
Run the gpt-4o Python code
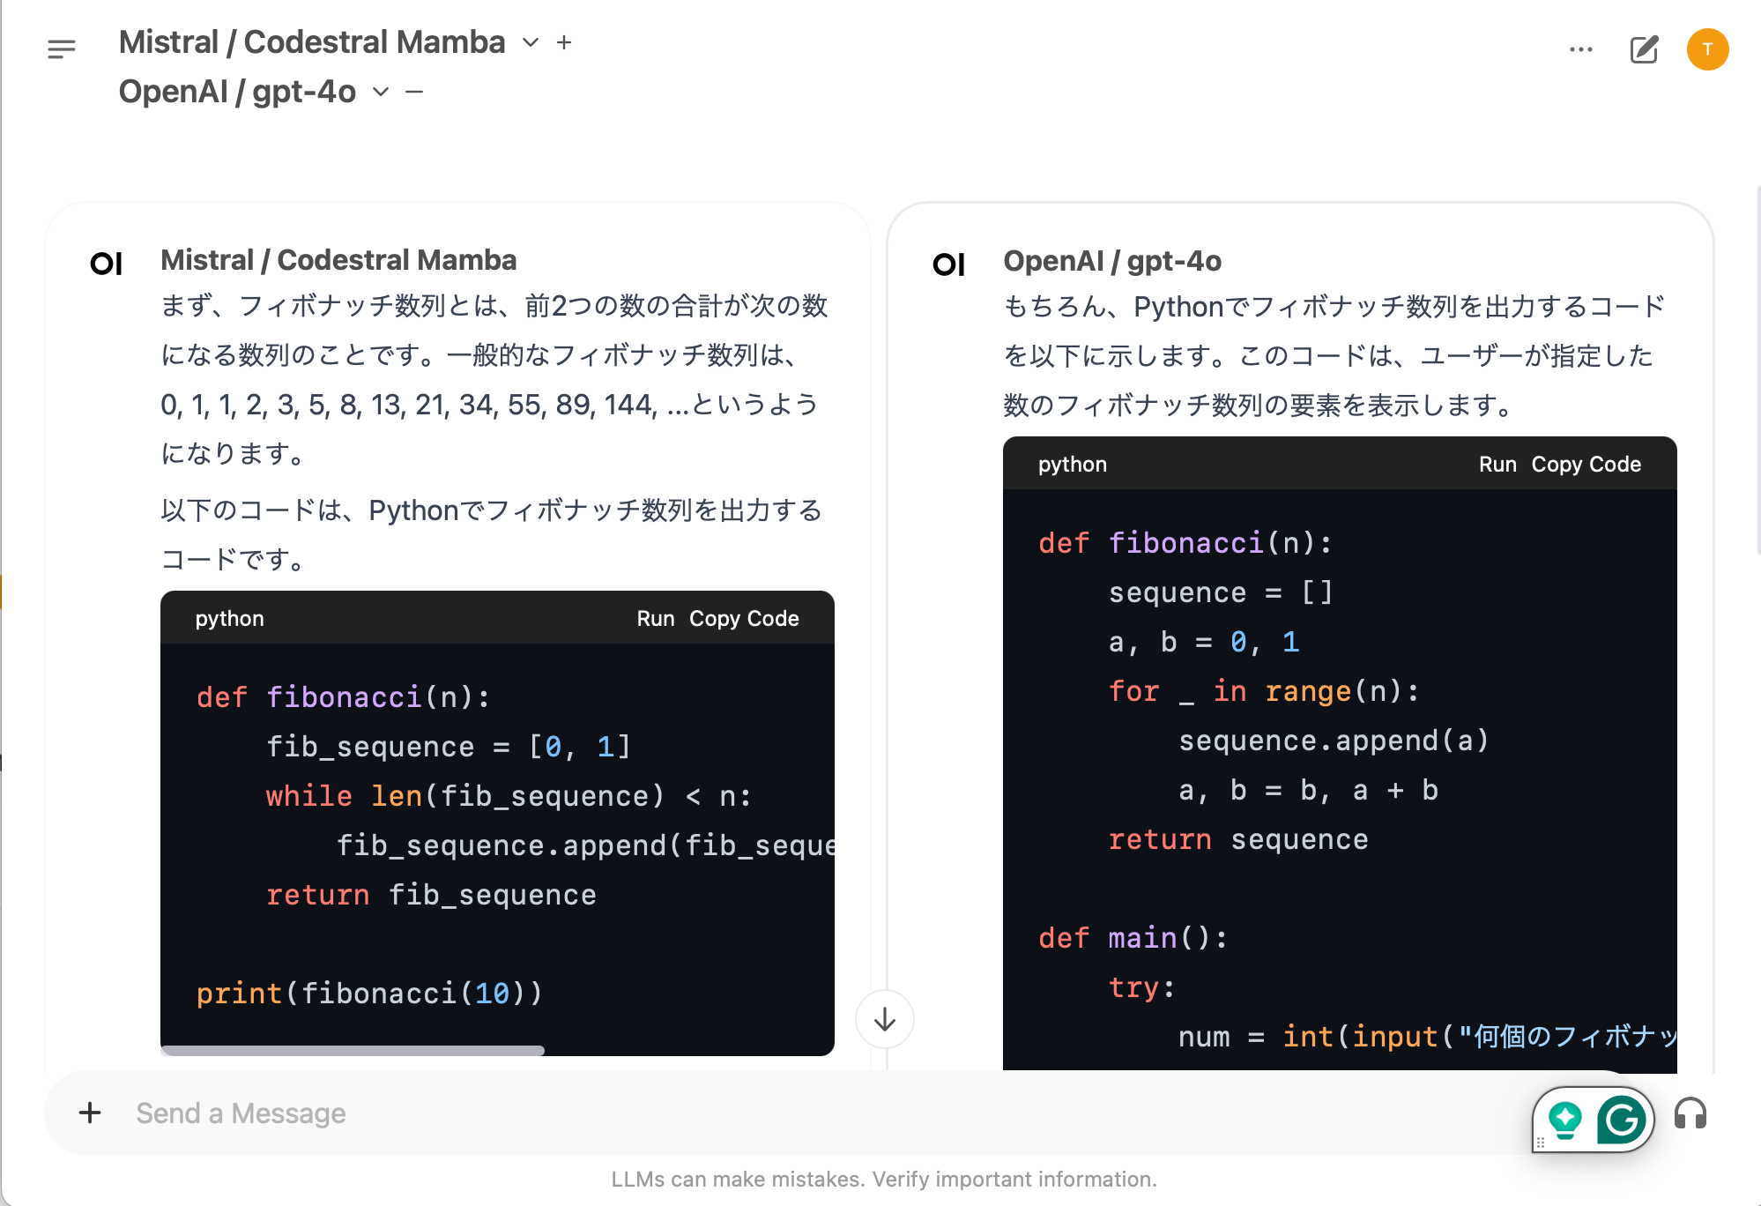click(x=1498, y=464)
